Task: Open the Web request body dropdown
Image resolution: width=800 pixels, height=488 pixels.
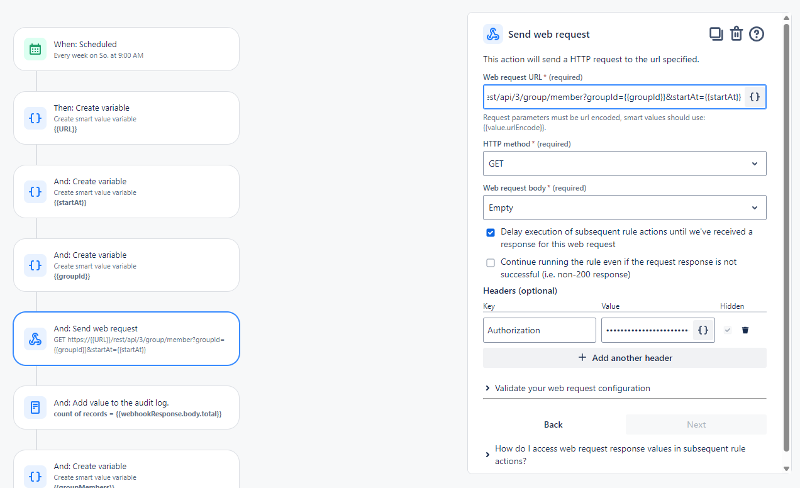Action: pyautogui.click(x=625, y=208)
